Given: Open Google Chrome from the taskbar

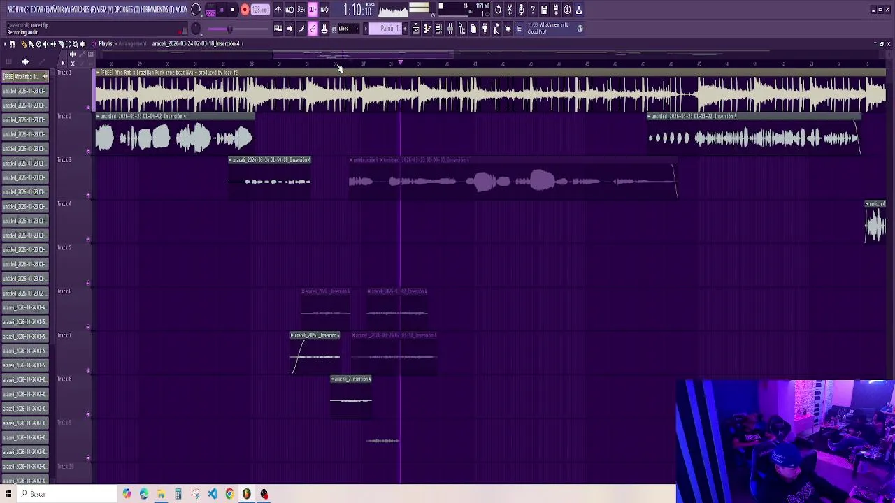Looking at the screenshot, I should pos(229,494).
